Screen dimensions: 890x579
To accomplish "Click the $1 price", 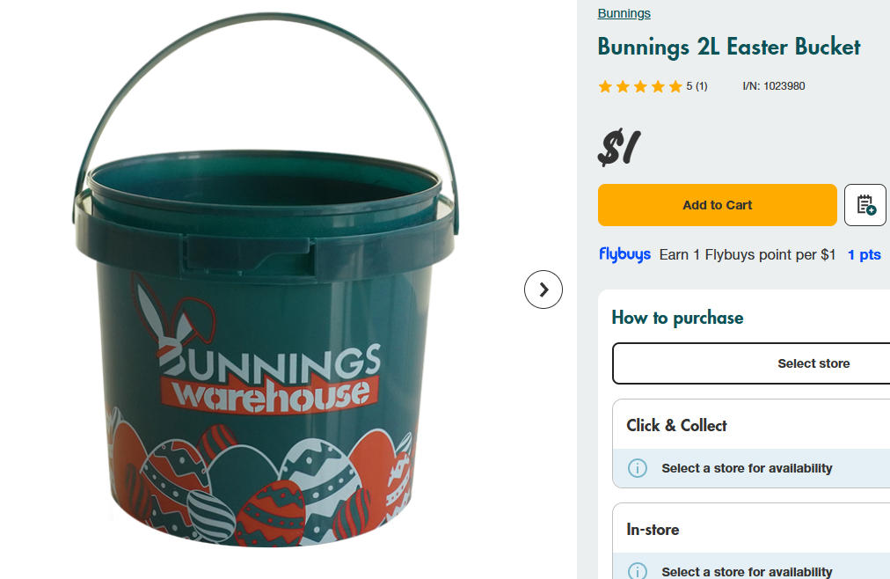I will [619, 148].
